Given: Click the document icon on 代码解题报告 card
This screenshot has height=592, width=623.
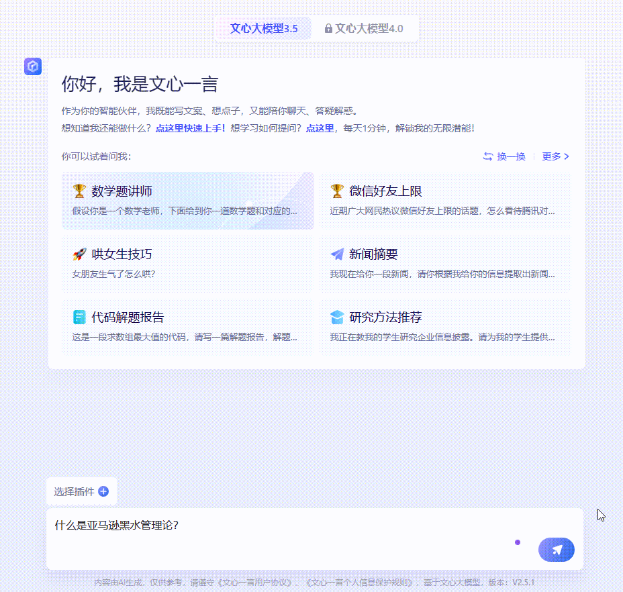Looking at the screenshot, I should (x=79, y=317).
